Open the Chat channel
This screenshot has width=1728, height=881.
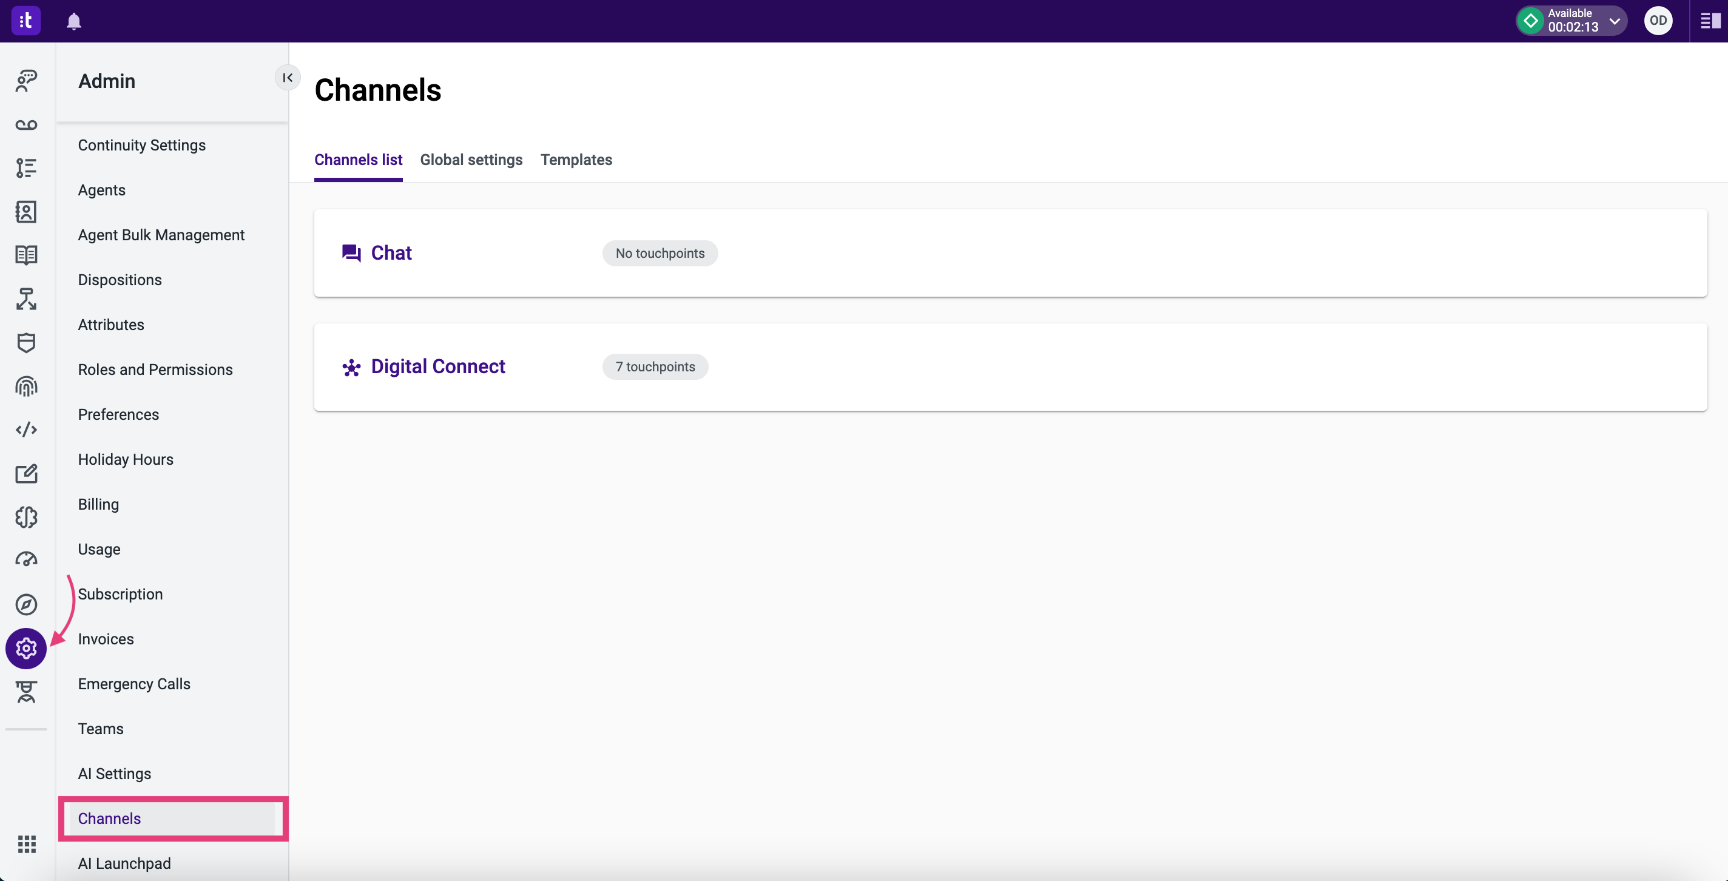tap(391, 253)
